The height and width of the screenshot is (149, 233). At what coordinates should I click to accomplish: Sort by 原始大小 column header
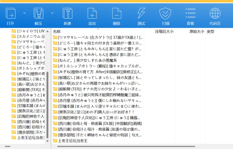[x=197, y=31]
